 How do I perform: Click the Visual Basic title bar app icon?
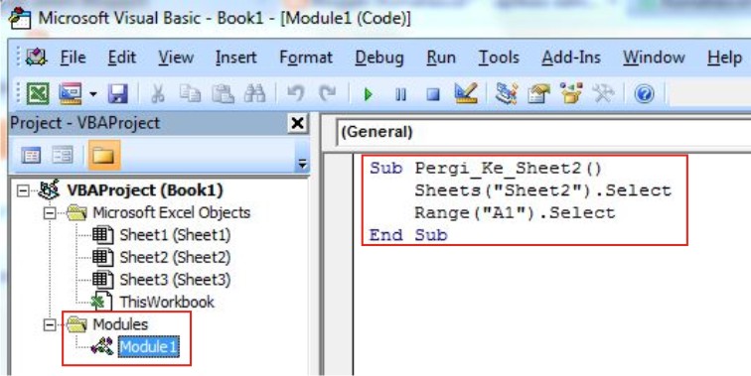(20, 18)
